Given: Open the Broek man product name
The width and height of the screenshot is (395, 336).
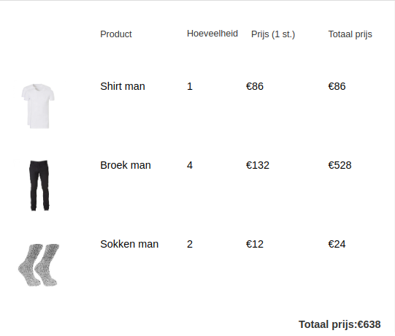Looking at the screenshot, I should click(126, 165).
